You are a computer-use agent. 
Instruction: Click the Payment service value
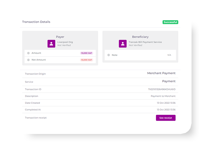[169, 81]
